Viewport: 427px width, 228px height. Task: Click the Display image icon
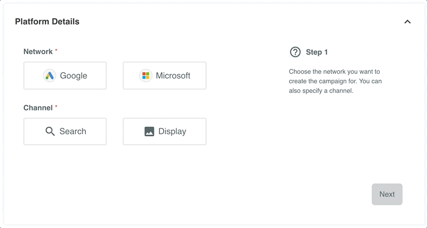(x=149, y=131)
